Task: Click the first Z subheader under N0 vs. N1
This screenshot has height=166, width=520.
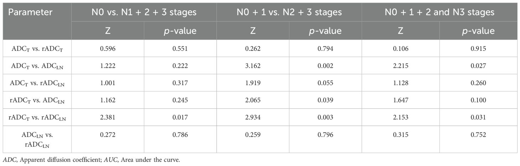Action: 108,31
